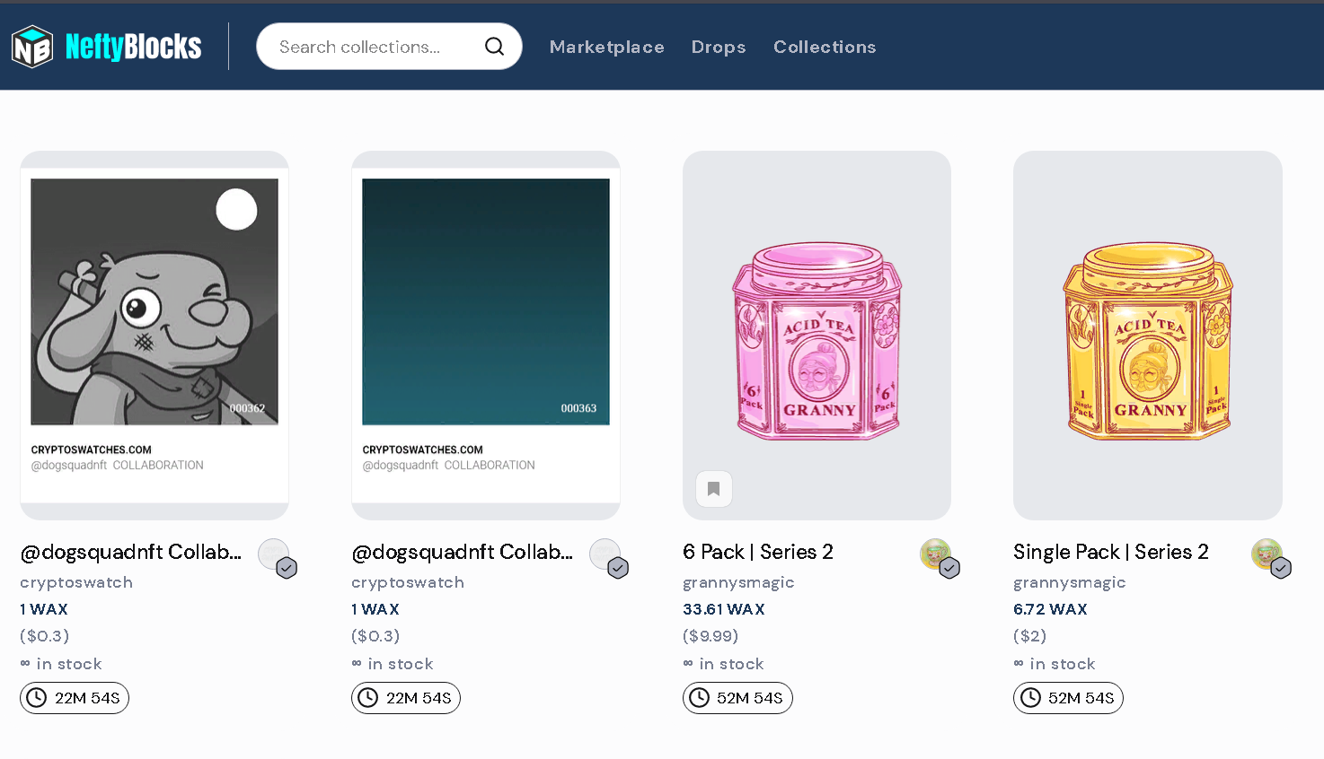The width and height of the screenshot is (1324, 759).
Task: Visit the grannysmagic collection under 6 Pack
Action: tap(738, 582)
